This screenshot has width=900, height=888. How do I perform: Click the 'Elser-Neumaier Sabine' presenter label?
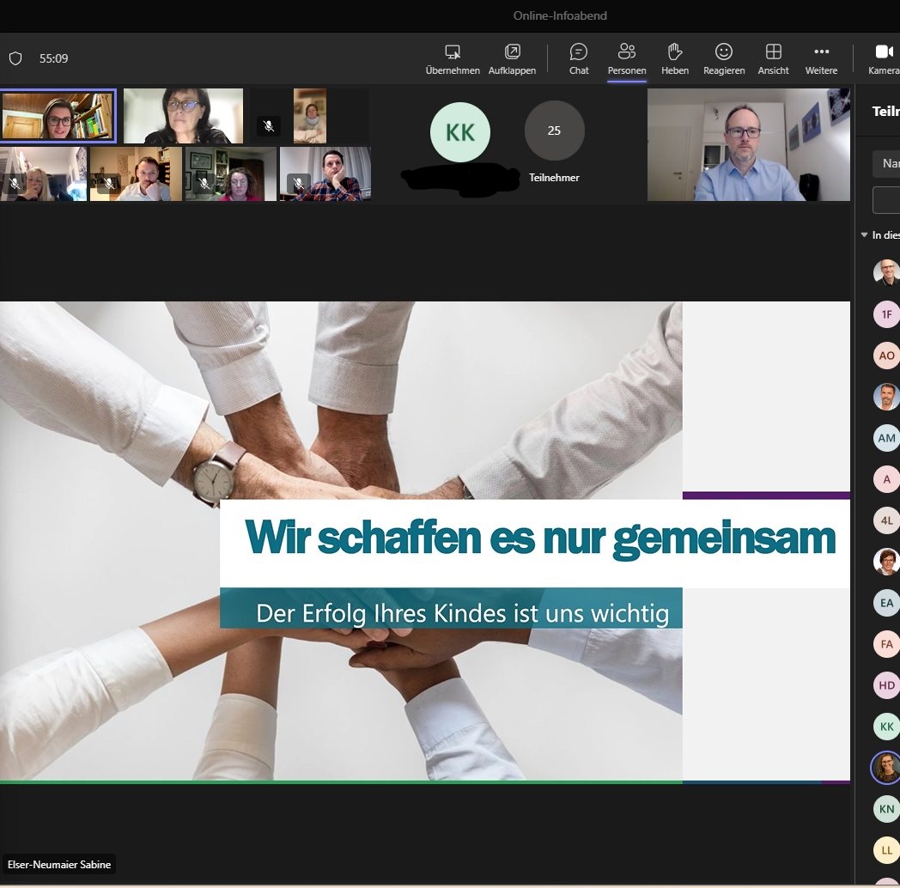tap(59, 865)
